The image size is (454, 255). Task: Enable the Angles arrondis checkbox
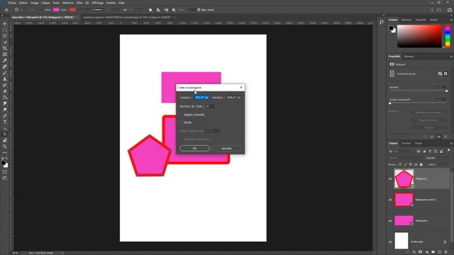tap(182, 115)
